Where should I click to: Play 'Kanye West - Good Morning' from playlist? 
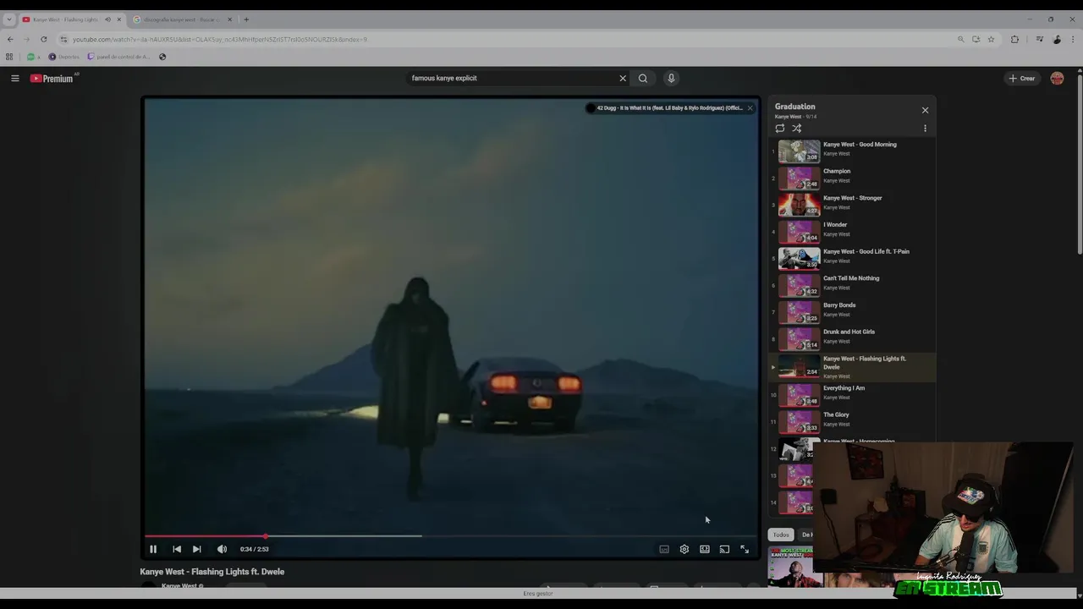click(x=853, y=151)
